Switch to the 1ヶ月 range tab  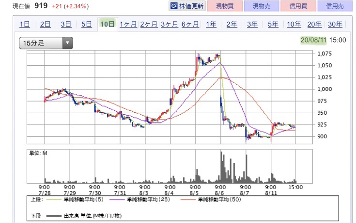(128, 24)
